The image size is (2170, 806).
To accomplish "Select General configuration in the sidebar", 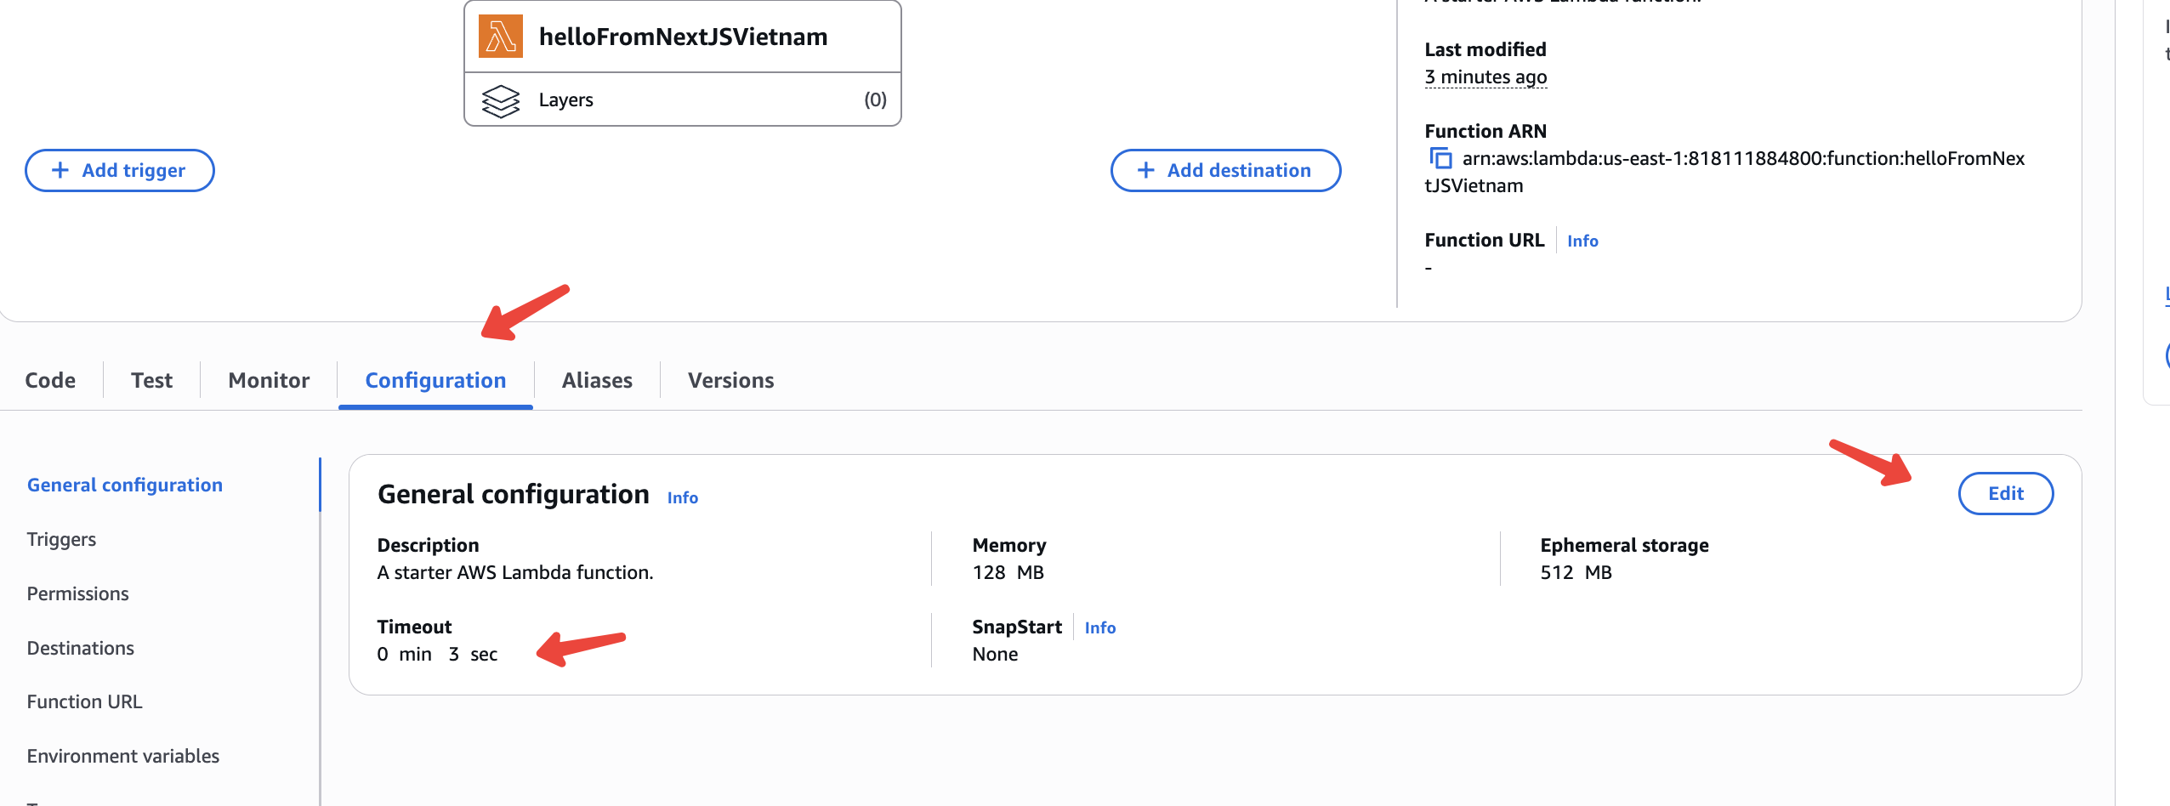I will tap(125, 485).
